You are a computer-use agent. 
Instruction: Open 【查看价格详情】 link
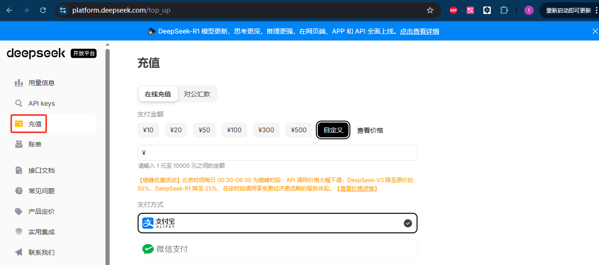click(x=357, y=189)
